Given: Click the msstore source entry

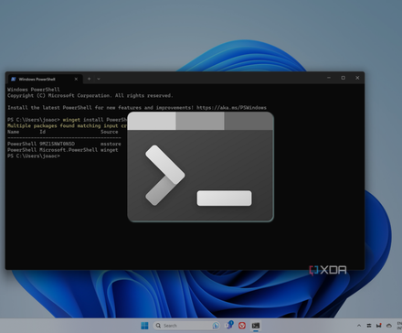Looking at the screenshot, I should click(x=111, y=144).
